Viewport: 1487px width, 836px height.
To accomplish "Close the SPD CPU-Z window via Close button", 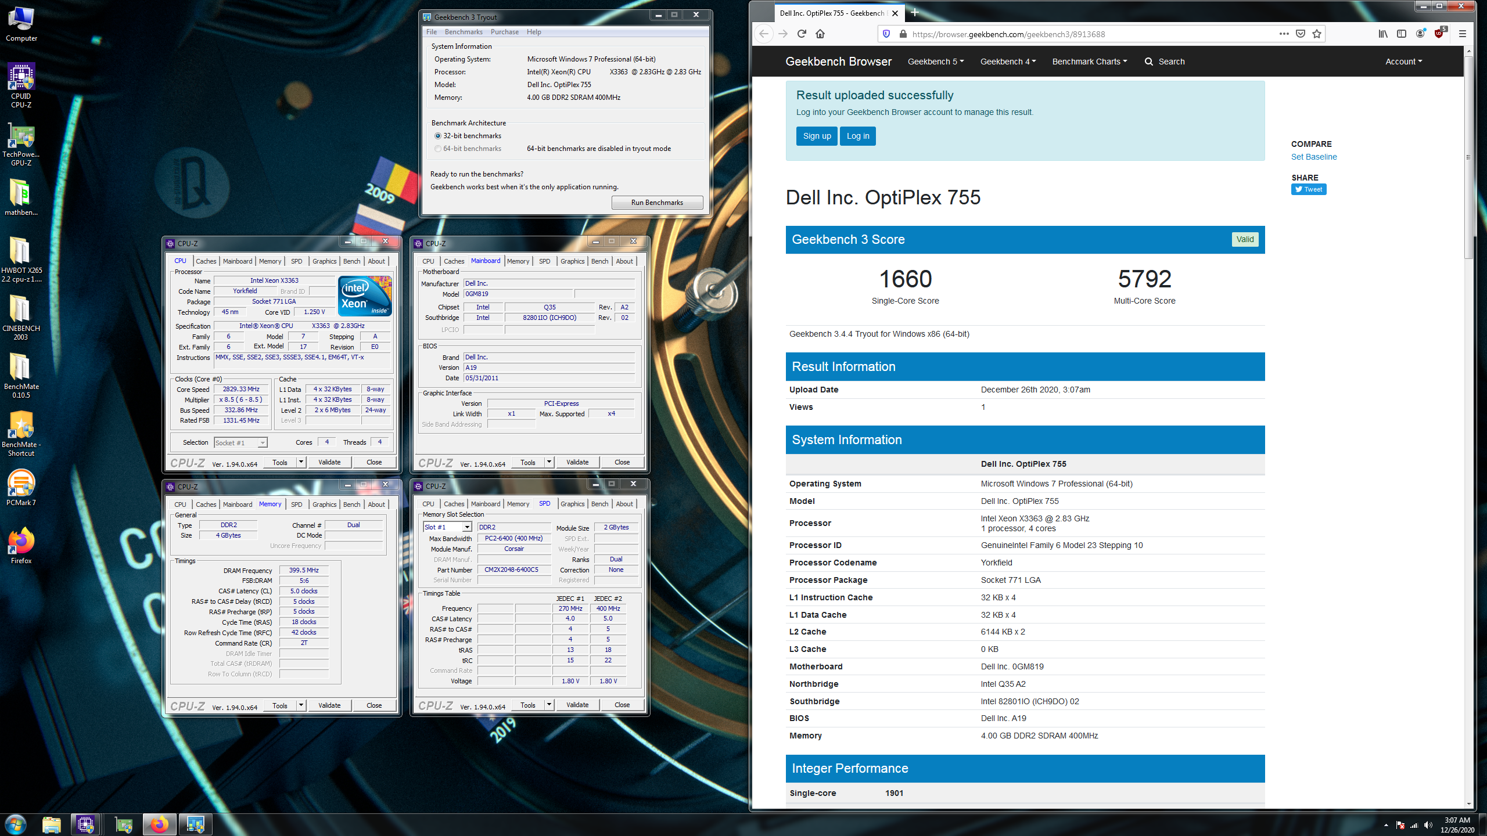I will (x=622, y=705).
